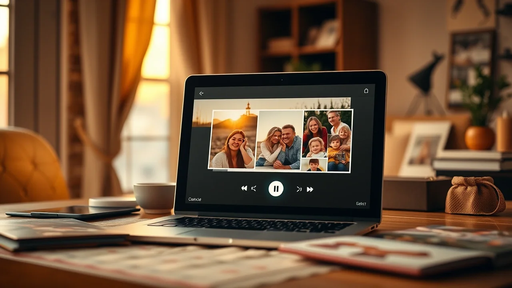Image resolution: width=512 pixels, height=288 pixels.
Task: Select the previous-slide icon left of pause
Action: [x=254, y=188]
